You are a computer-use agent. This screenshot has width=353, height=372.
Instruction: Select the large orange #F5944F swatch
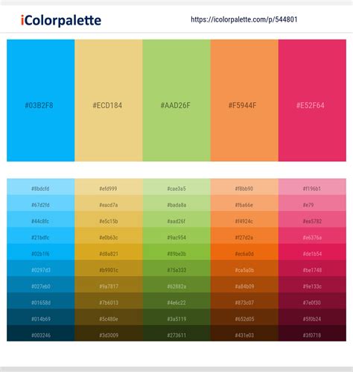pos(244,101)
